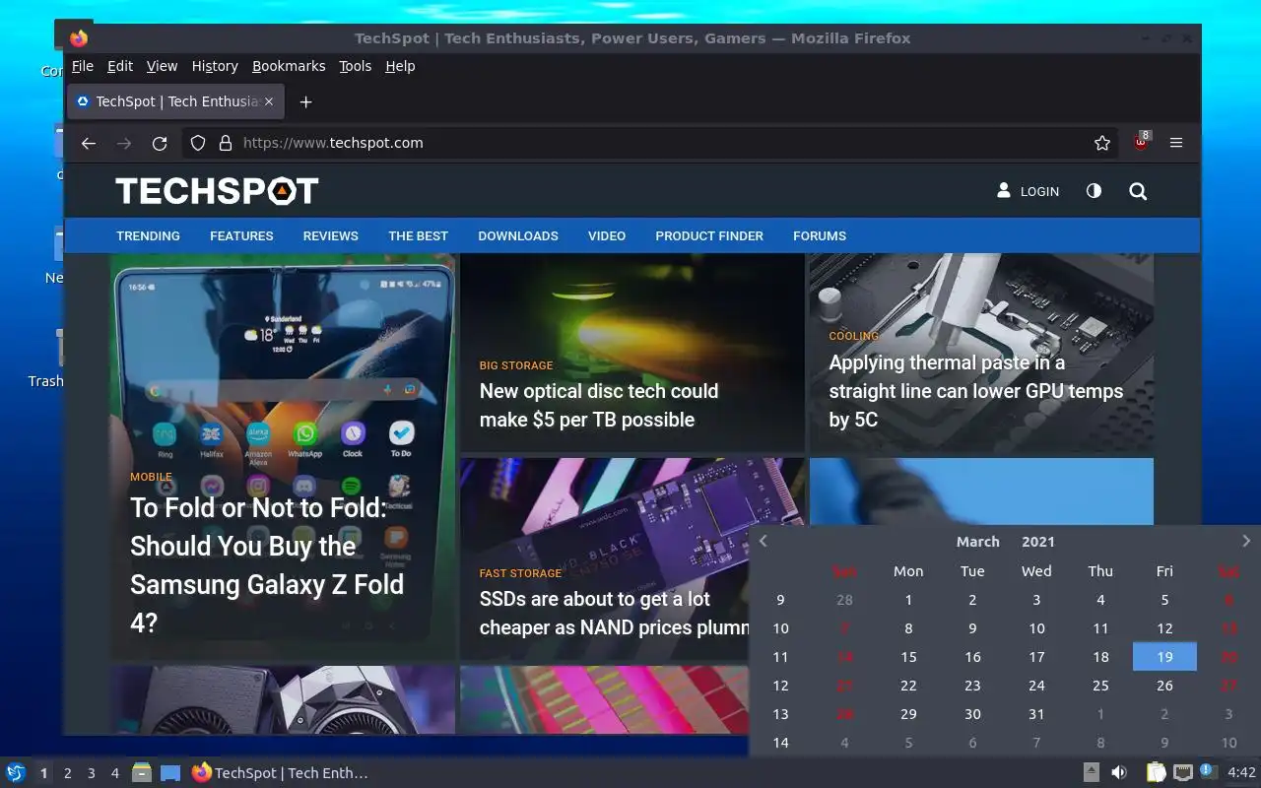
Task: Open the tracking protection shield icon
Action: coord(198,143)
